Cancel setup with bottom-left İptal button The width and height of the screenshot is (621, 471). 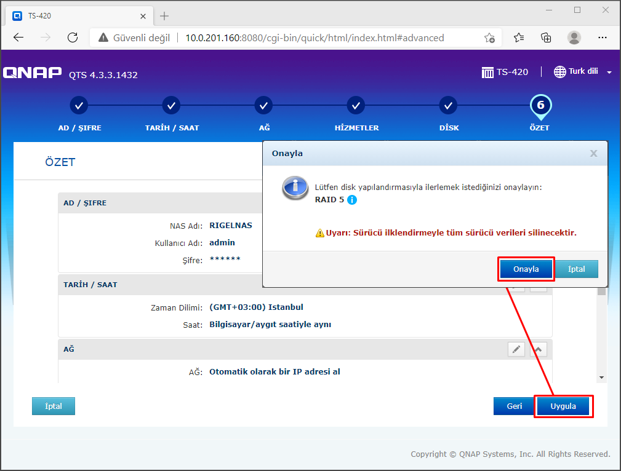coord(54,406)
